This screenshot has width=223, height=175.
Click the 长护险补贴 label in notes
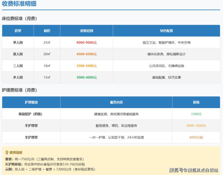(x=14, y=164)
